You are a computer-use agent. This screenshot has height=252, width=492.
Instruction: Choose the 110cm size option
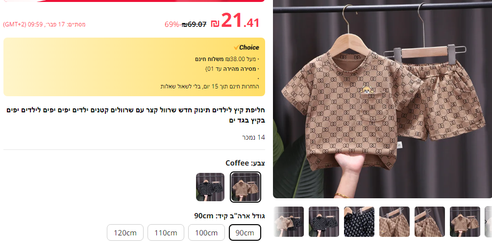[x=166, y=232]
